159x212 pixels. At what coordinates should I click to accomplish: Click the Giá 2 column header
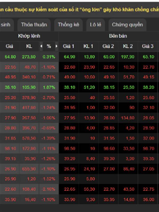click(108, 46)
